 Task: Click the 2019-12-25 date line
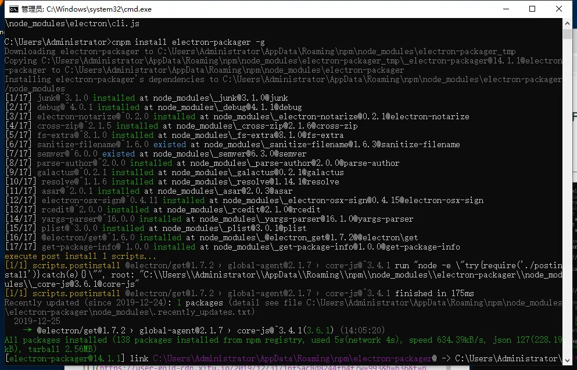click(x=37, y=321)
